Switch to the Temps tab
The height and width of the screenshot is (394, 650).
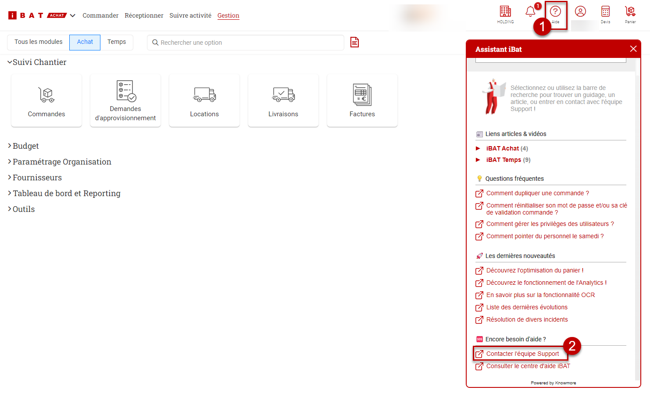pos(117,42)
